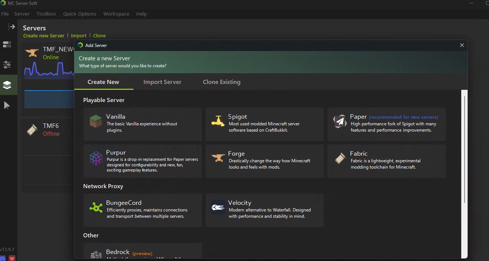Choose the Spigot server type
This screenshot has width=489, height=261.
265,124
